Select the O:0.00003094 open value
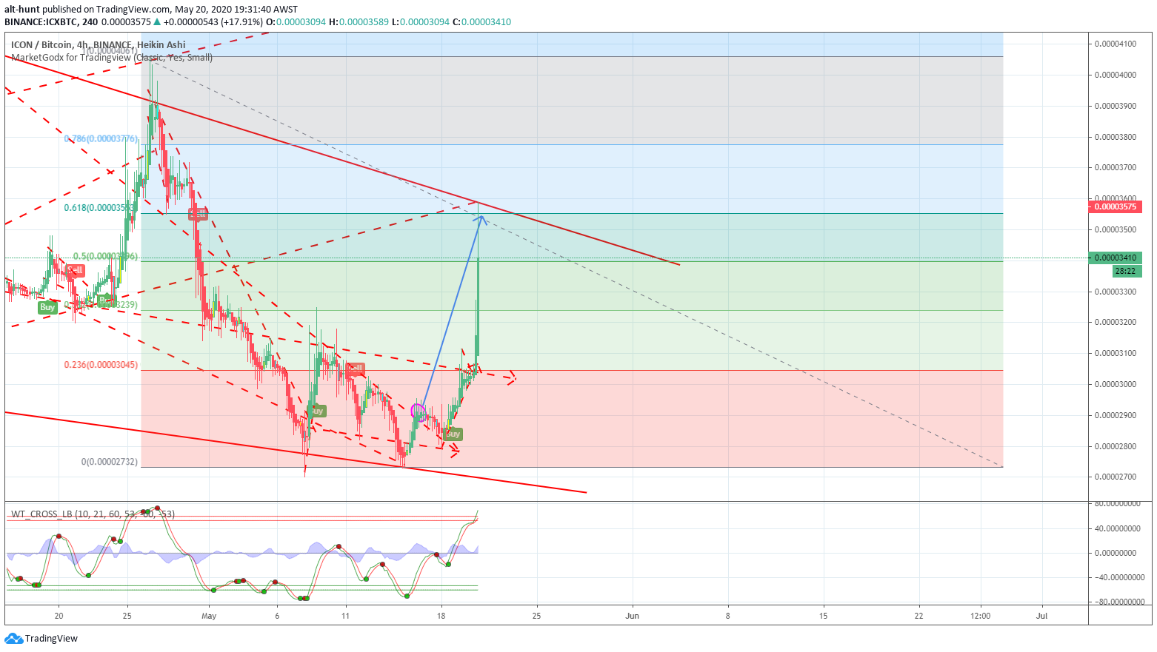This screenshot has height=652, width=1157. click(x=296, y=22)
